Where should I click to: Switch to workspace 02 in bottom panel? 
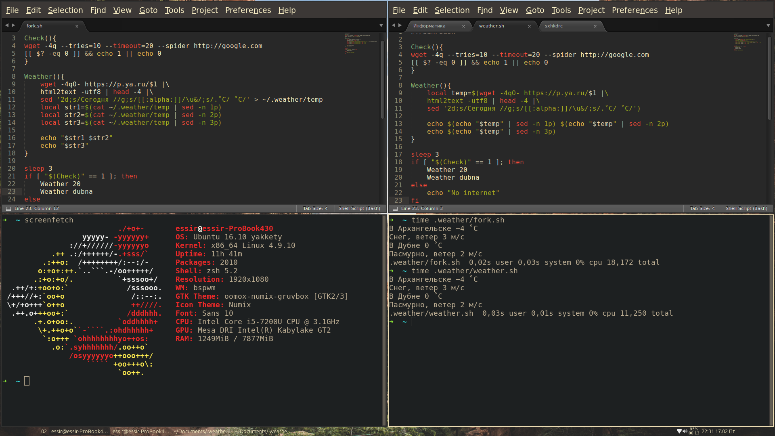44,432
